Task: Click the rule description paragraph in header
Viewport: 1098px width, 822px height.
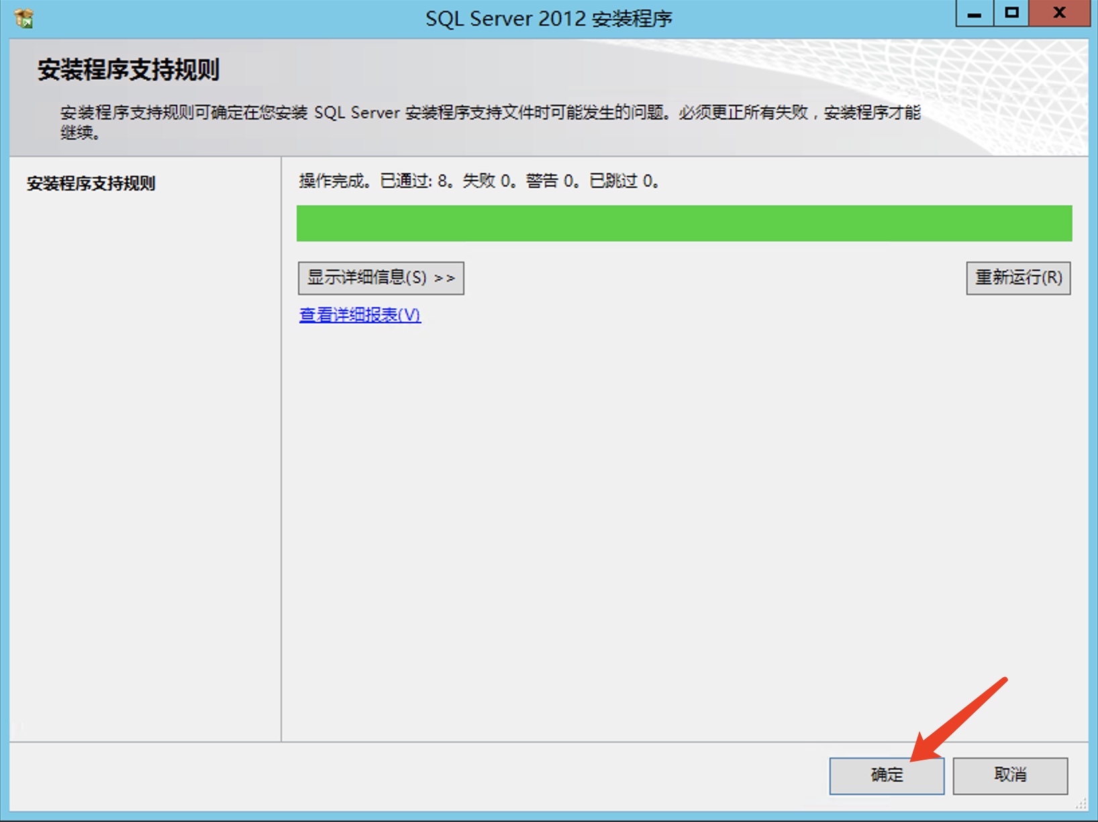Action: pyautogui.click(x=490, y=122)
